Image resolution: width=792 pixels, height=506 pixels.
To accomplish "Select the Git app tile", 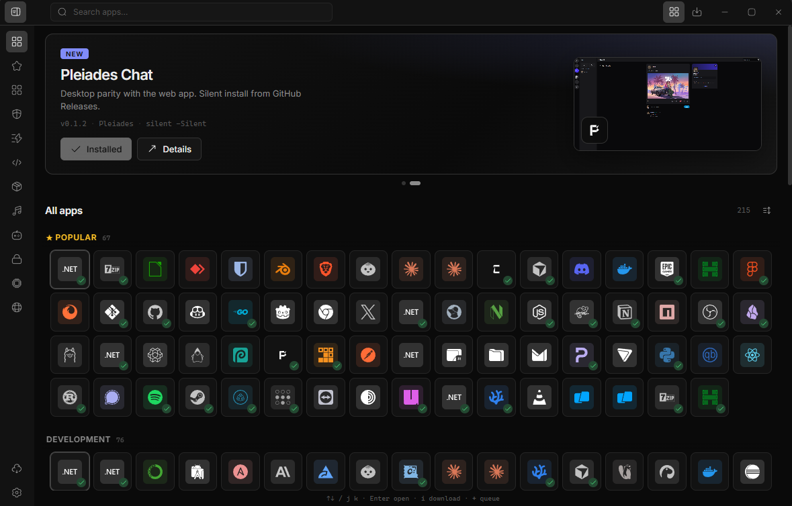I will point(112,312).
